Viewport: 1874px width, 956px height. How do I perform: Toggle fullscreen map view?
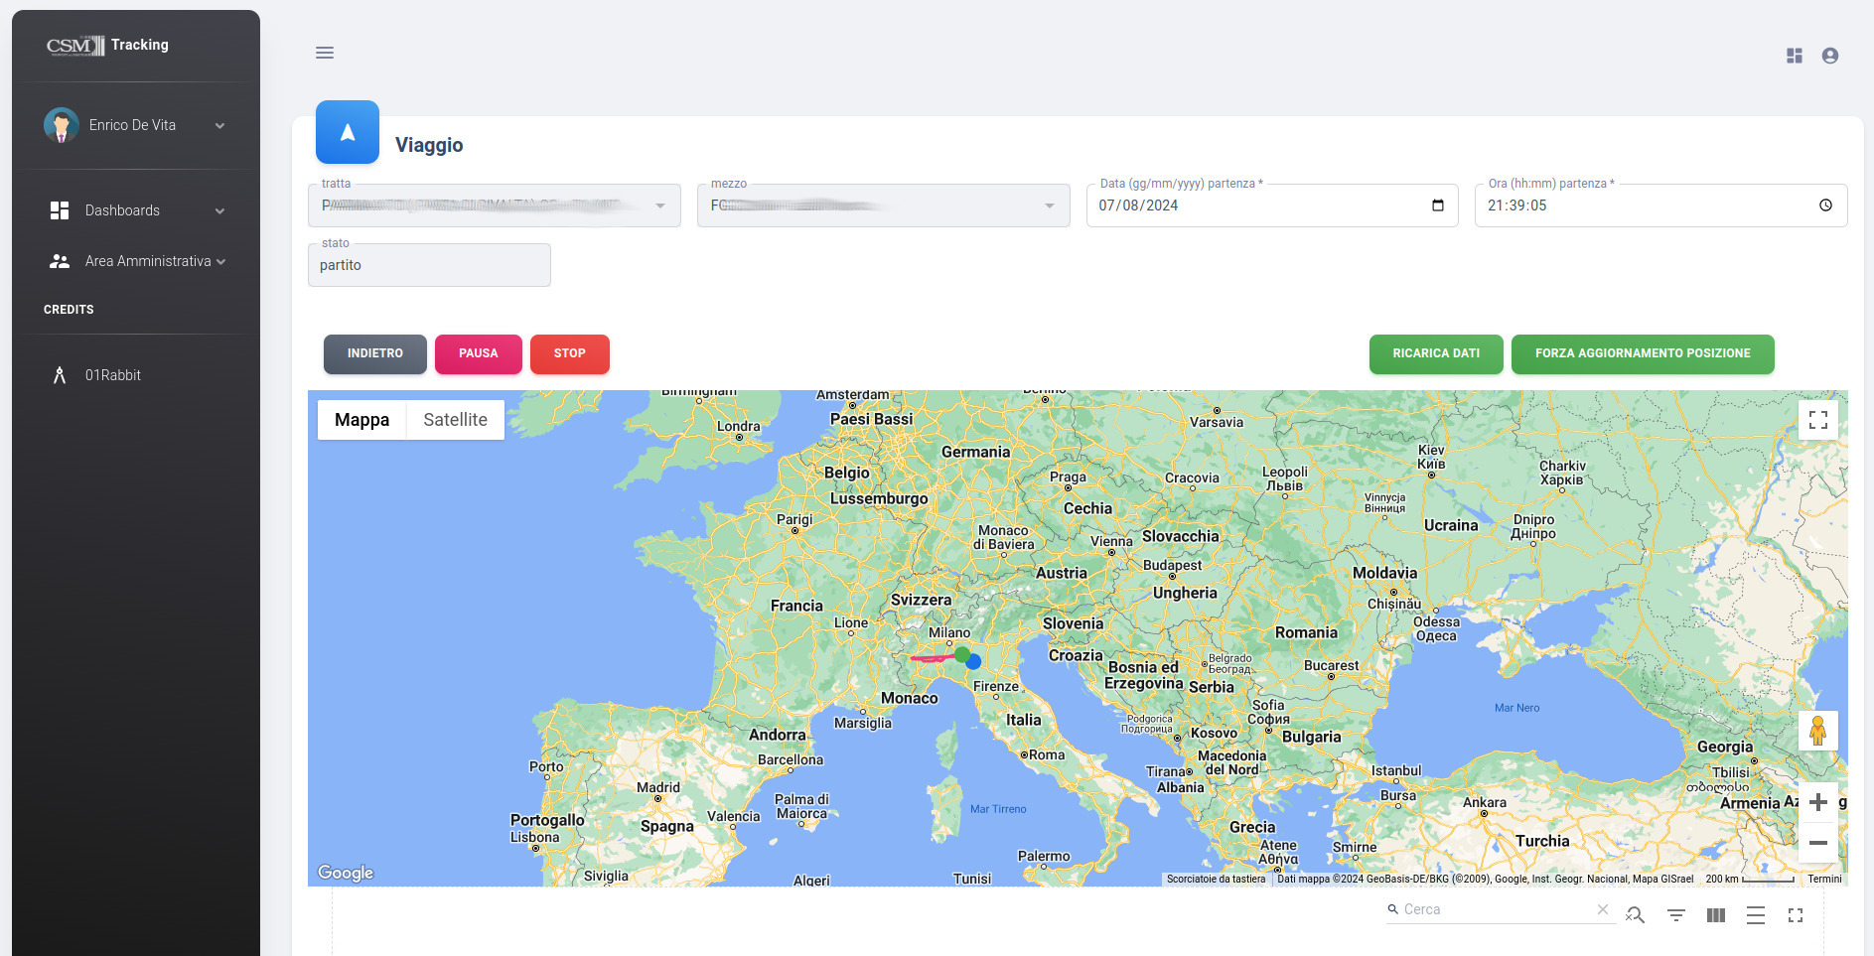tap(1818, 420)
